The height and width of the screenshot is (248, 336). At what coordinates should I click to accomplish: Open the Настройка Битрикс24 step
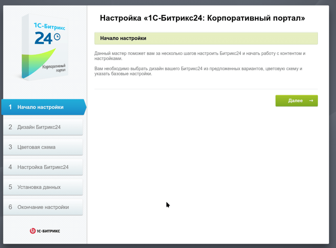(x=43, y=167)
